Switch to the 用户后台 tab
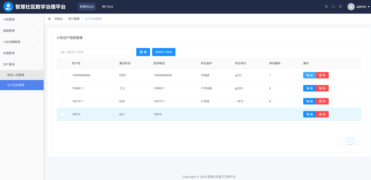 tap(108, 7)
